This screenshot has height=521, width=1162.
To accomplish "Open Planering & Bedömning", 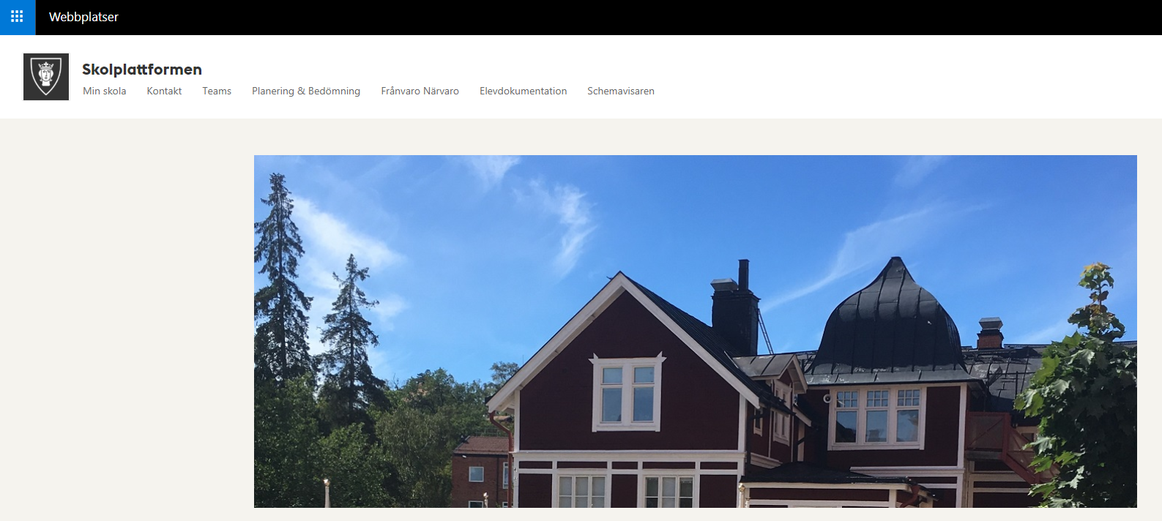I will 306,91.
